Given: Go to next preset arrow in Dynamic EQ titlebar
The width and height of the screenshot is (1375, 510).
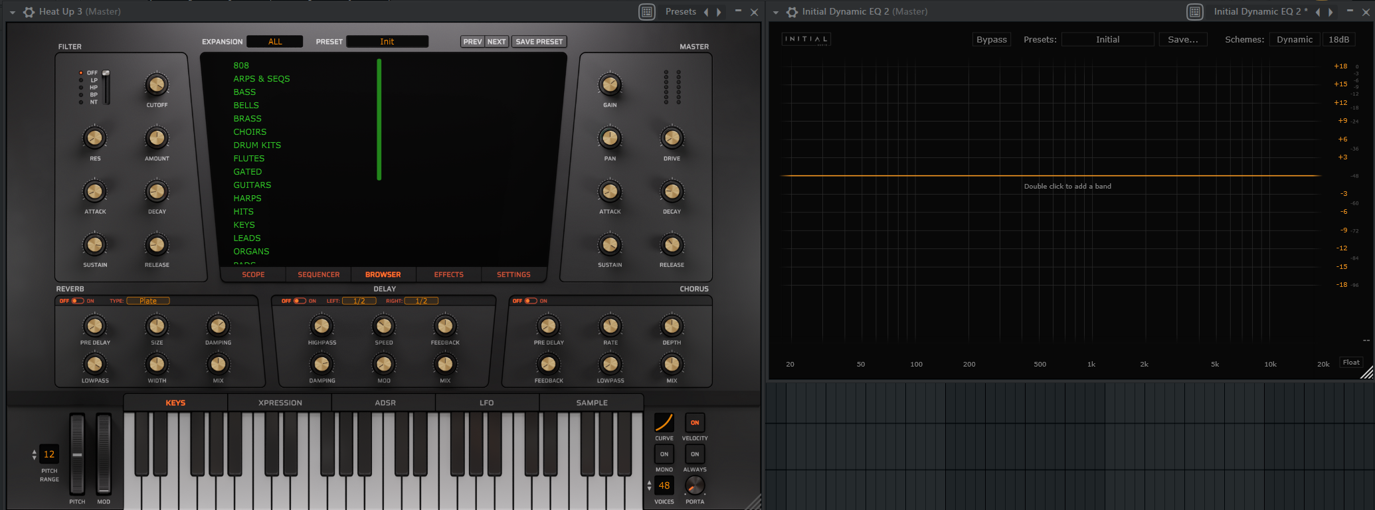Looking at the screenshot, I should pos(1330,12).
